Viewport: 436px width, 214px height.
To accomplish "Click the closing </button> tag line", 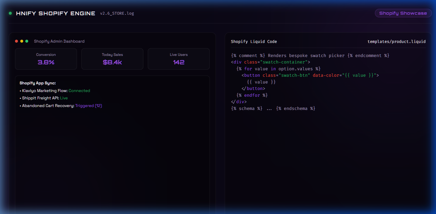I will [253, 88].
